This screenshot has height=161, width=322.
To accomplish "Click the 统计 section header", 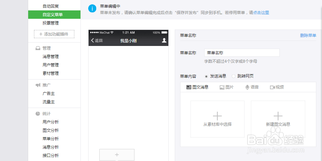I will click(x=47, y=114).
